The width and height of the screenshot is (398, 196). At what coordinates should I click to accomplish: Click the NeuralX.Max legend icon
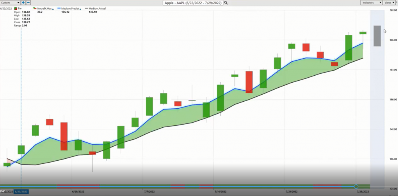click(35, 8)
